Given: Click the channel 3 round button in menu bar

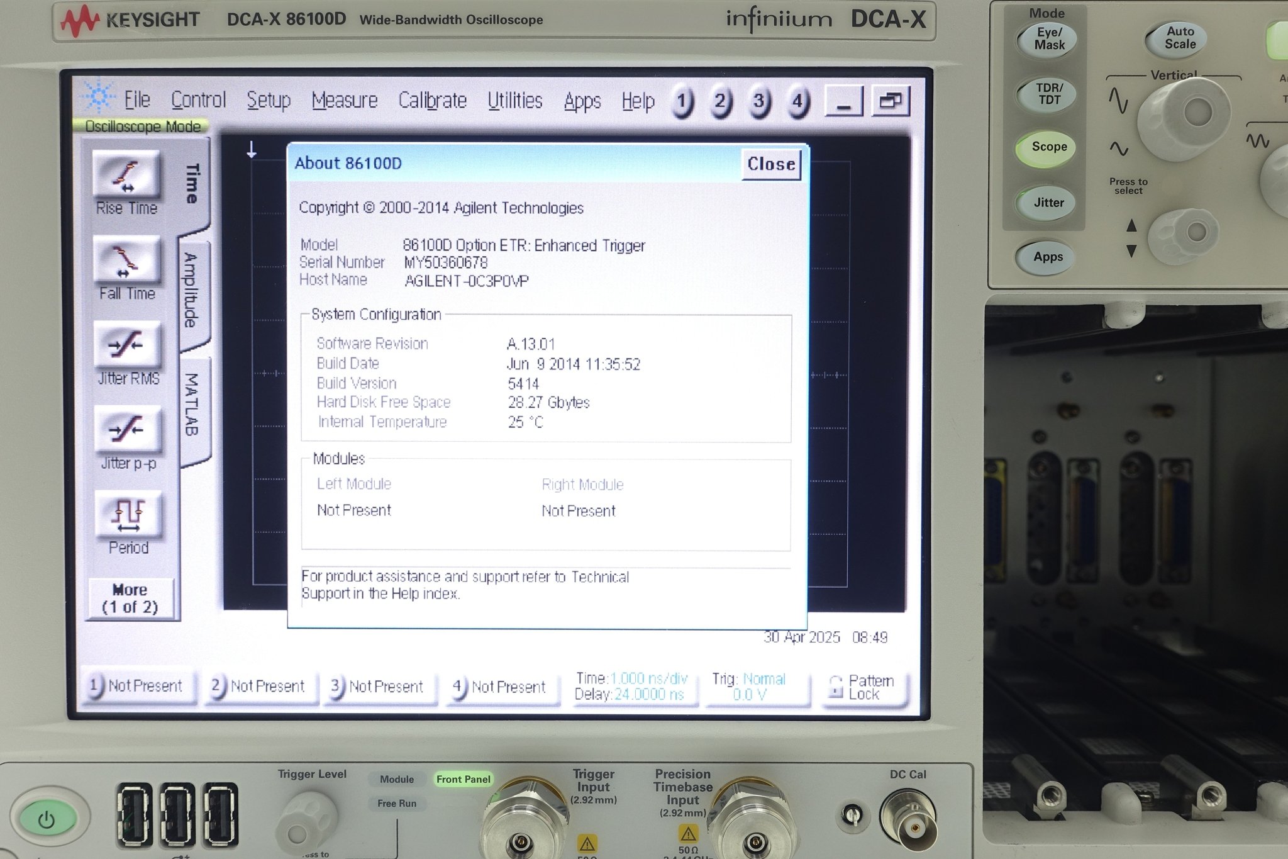Looking at the screenshot, I should [759, 101].
